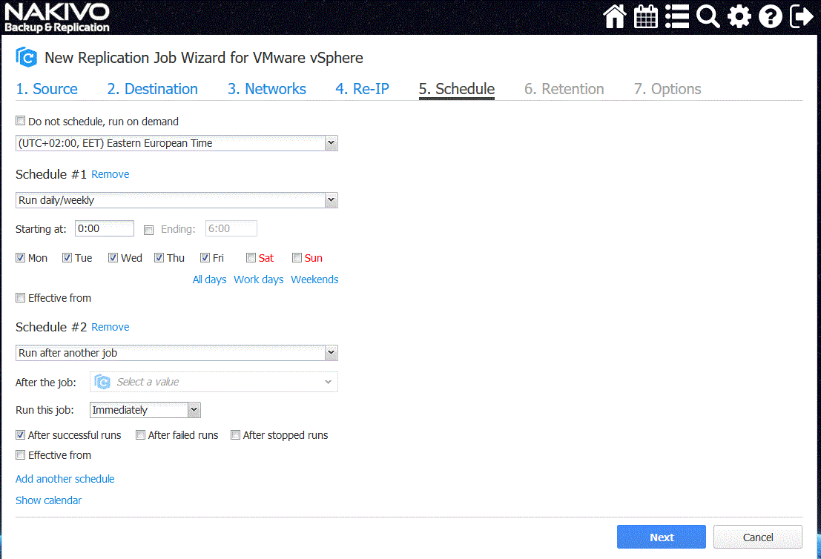Image resolution: width=821 pixels, height=559 pixels.
Task: Remove Schedule #2
Action: [111, 327]
